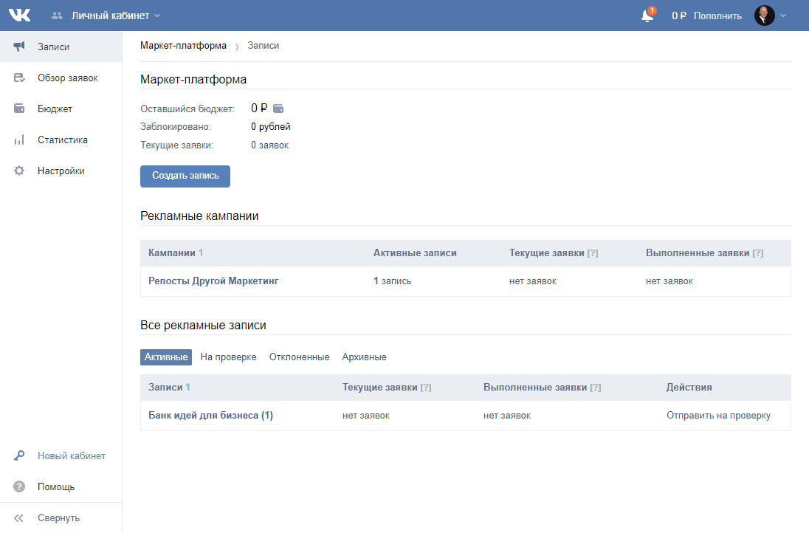The image size is (809, 533).
Task: Click the user avatar thumbnail
Action: 765,16
